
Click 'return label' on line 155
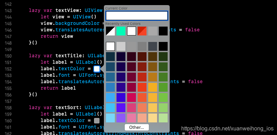(x=58, y=88)
